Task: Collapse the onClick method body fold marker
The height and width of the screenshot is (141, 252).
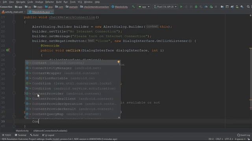Action: pyautogui.click(x=14, y=55)
